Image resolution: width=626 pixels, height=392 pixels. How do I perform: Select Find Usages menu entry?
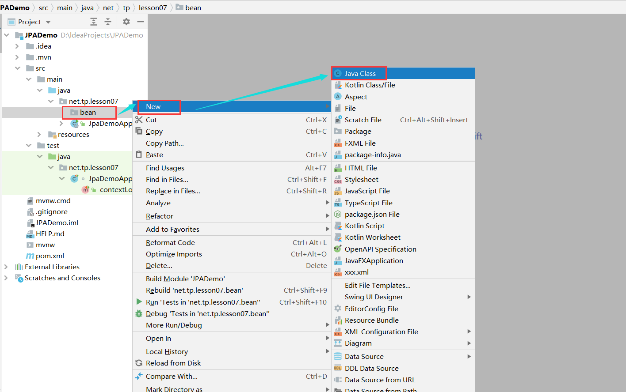232,168
